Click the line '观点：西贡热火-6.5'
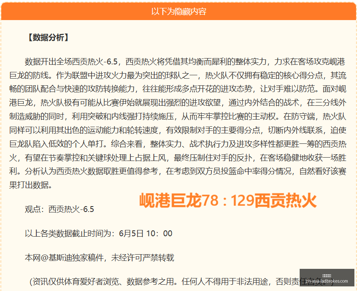359x291 pixels. click(x=59, y=209)
